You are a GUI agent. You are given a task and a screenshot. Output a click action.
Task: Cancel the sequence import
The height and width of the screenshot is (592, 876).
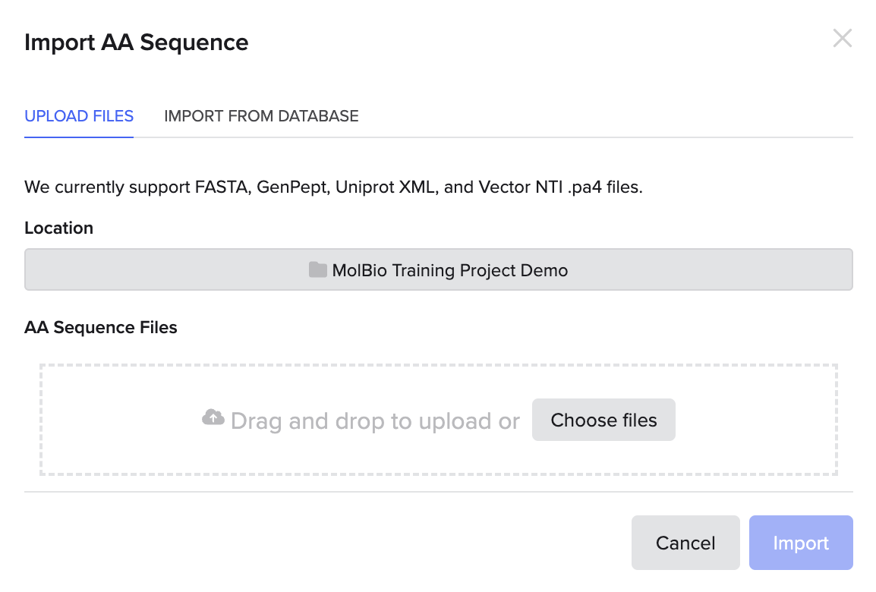[685, 543]
